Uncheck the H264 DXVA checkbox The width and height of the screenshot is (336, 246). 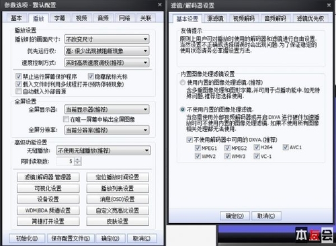pyautogui.click(x=257, y=147)
